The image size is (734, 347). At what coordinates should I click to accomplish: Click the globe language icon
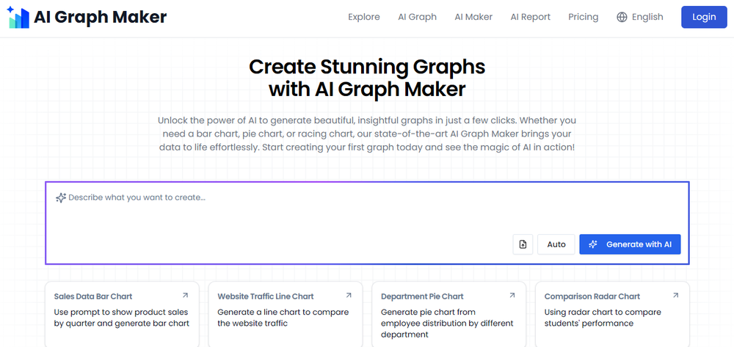[622, 17]
